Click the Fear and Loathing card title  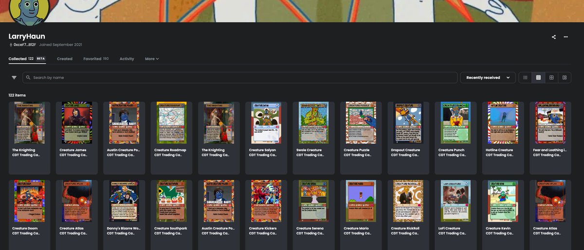(x=550, y=150)
